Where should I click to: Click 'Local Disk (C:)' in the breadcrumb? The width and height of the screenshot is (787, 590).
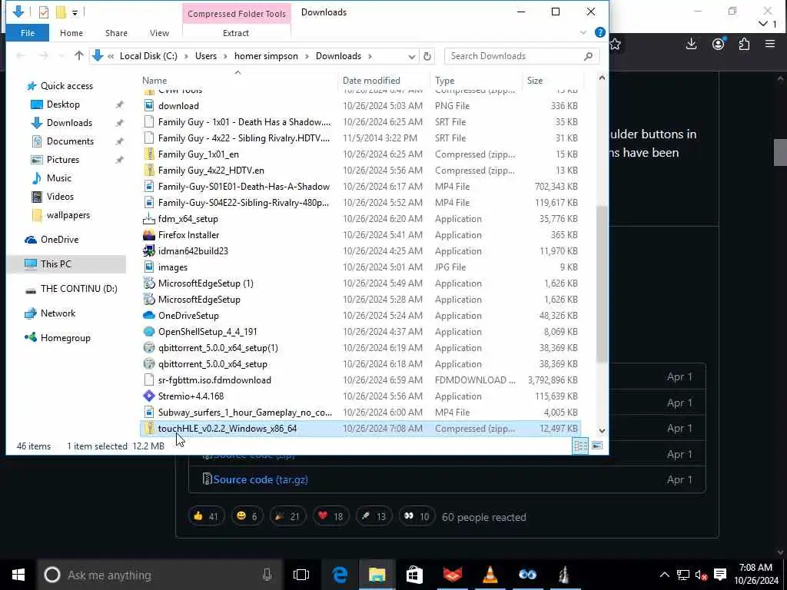(148, 56)
